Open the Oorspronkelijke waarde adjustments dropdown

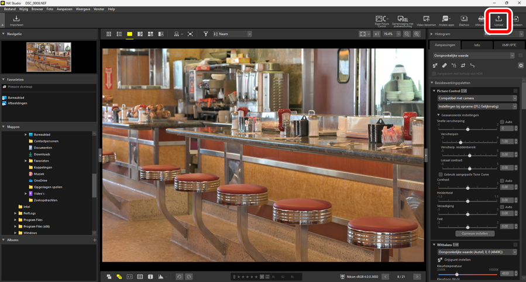(x=474, y=55)
